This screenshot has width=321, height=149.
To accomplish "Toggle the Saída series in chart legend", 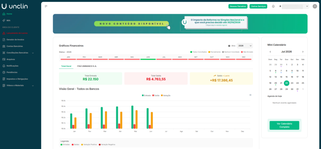I will [x=156, y=95].
